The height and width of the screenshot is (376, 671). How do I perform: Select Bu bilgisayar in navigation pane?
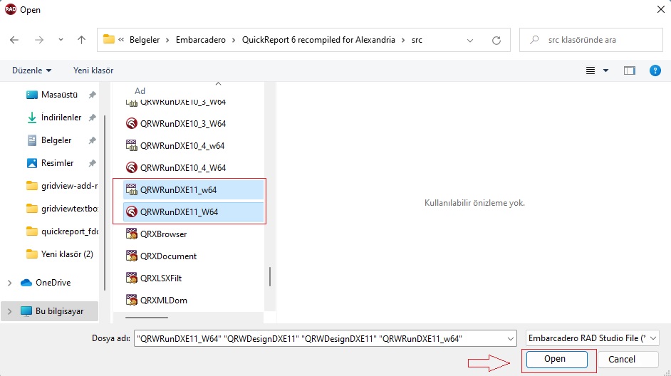pyautogui.click(x=60, y=311)
